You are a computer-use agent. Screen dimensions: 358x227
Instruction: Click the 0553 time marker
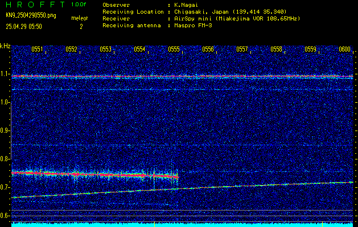(105, 49)
